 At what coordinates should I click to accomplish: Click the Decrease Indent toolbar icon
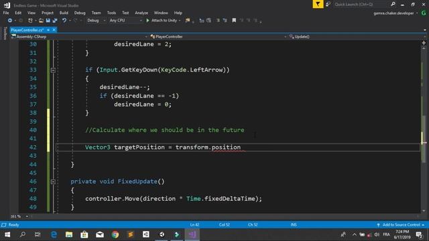(x=202, y=20)
